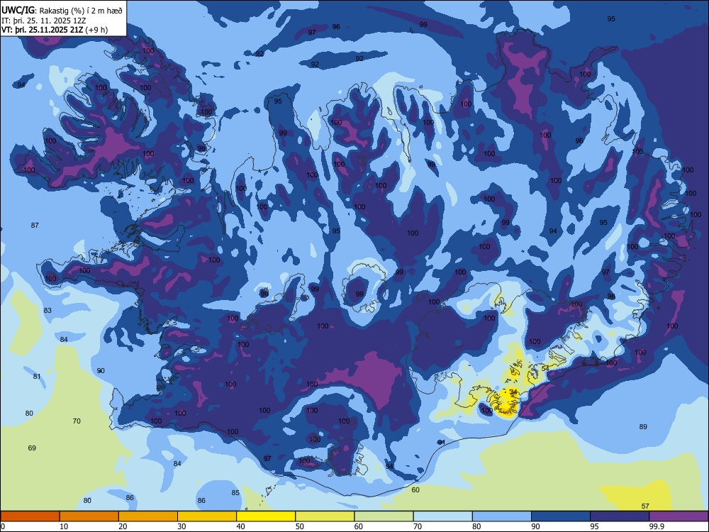Click the '54' humidity value on the map

point(545,368)
